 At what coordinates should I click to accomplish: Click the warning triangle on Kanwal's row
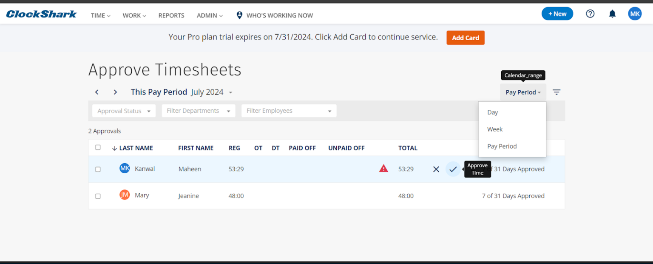point(383,168)
